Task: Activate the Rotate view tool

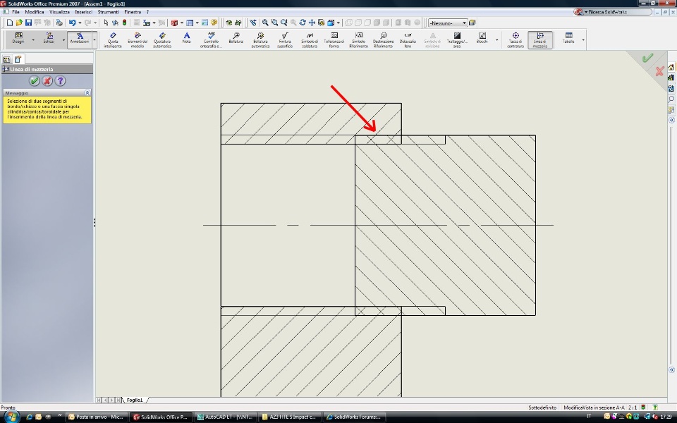Action: click(x=303, y=23)
